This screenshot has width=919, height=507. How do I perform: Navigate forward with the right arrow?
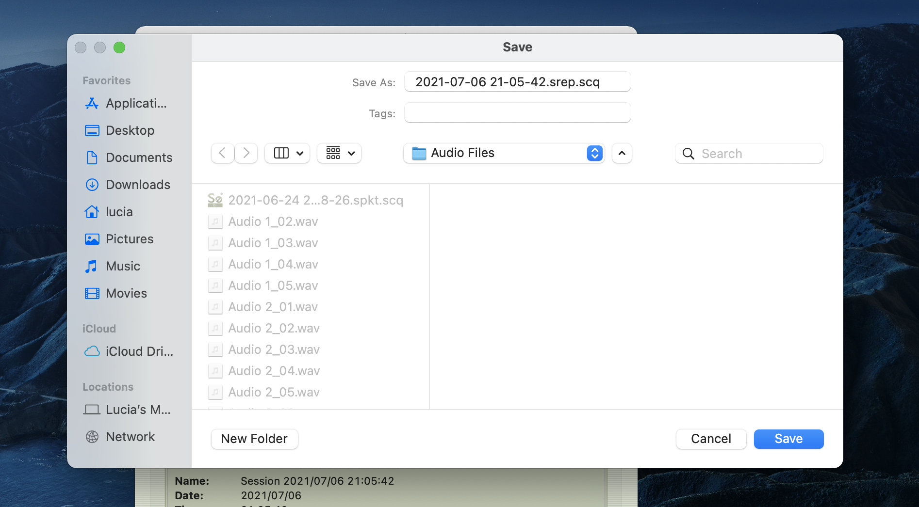246,153
